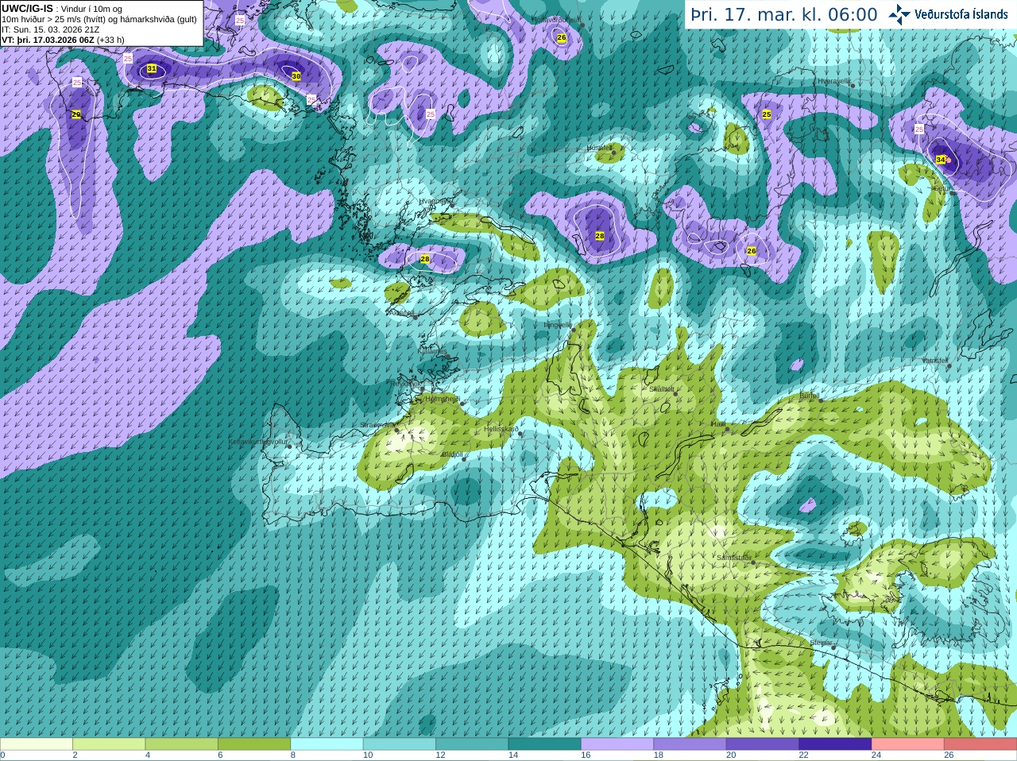Image resolution: width=1017 pixels, height=761 pixels.
Task: Click the Húsafell station label
Action: click(599, 148)
